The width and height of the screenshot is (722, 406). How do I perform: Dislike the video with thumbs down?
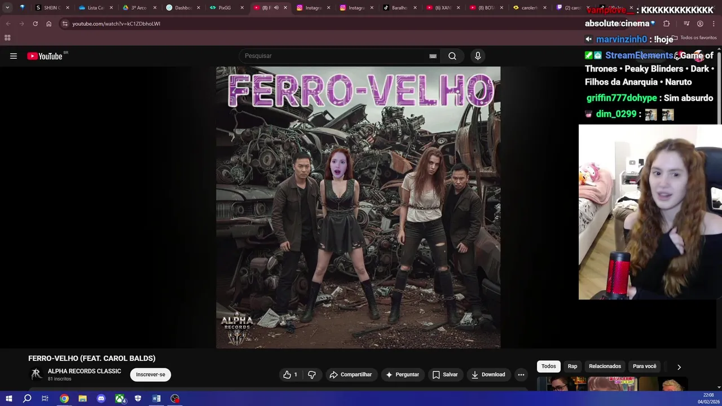[x=311, y=374]
